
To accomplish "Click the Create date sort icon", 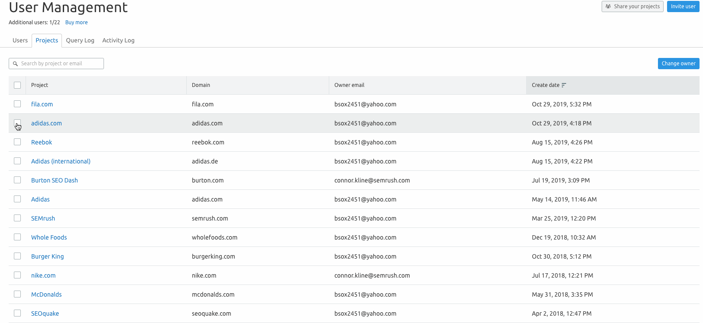I will [564, 85].
